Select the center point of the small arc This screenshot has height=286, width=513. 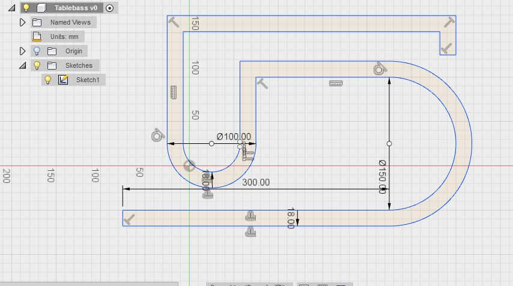click(211, 144)
